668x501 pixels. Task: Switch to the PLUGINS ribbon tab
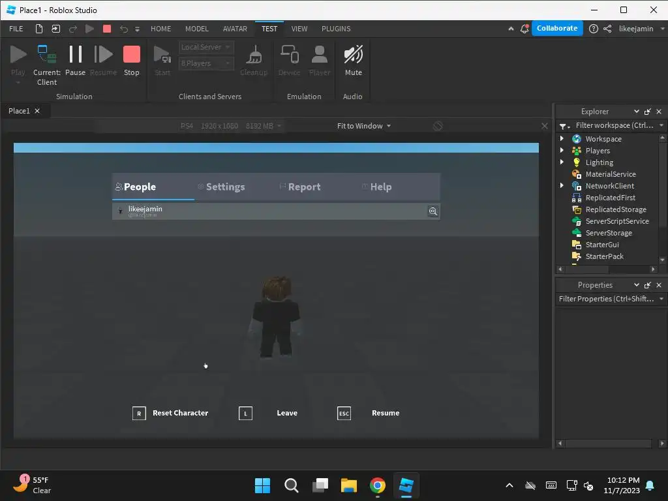pyautogui.click(x=336, y=29)
